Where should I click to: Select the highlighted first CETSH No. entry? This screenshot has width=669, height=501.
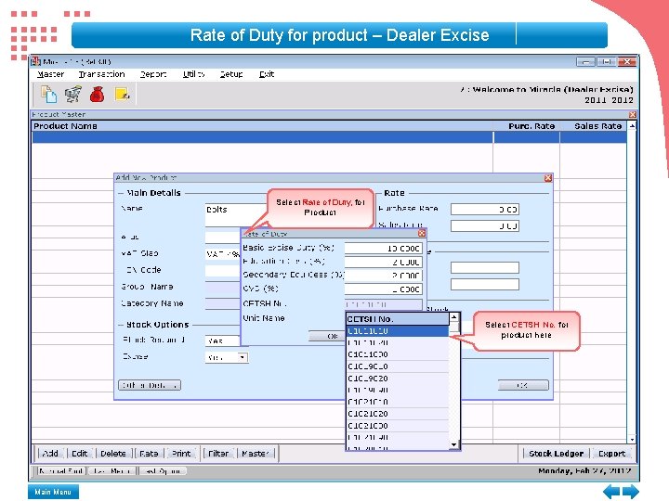coord(398,331)
